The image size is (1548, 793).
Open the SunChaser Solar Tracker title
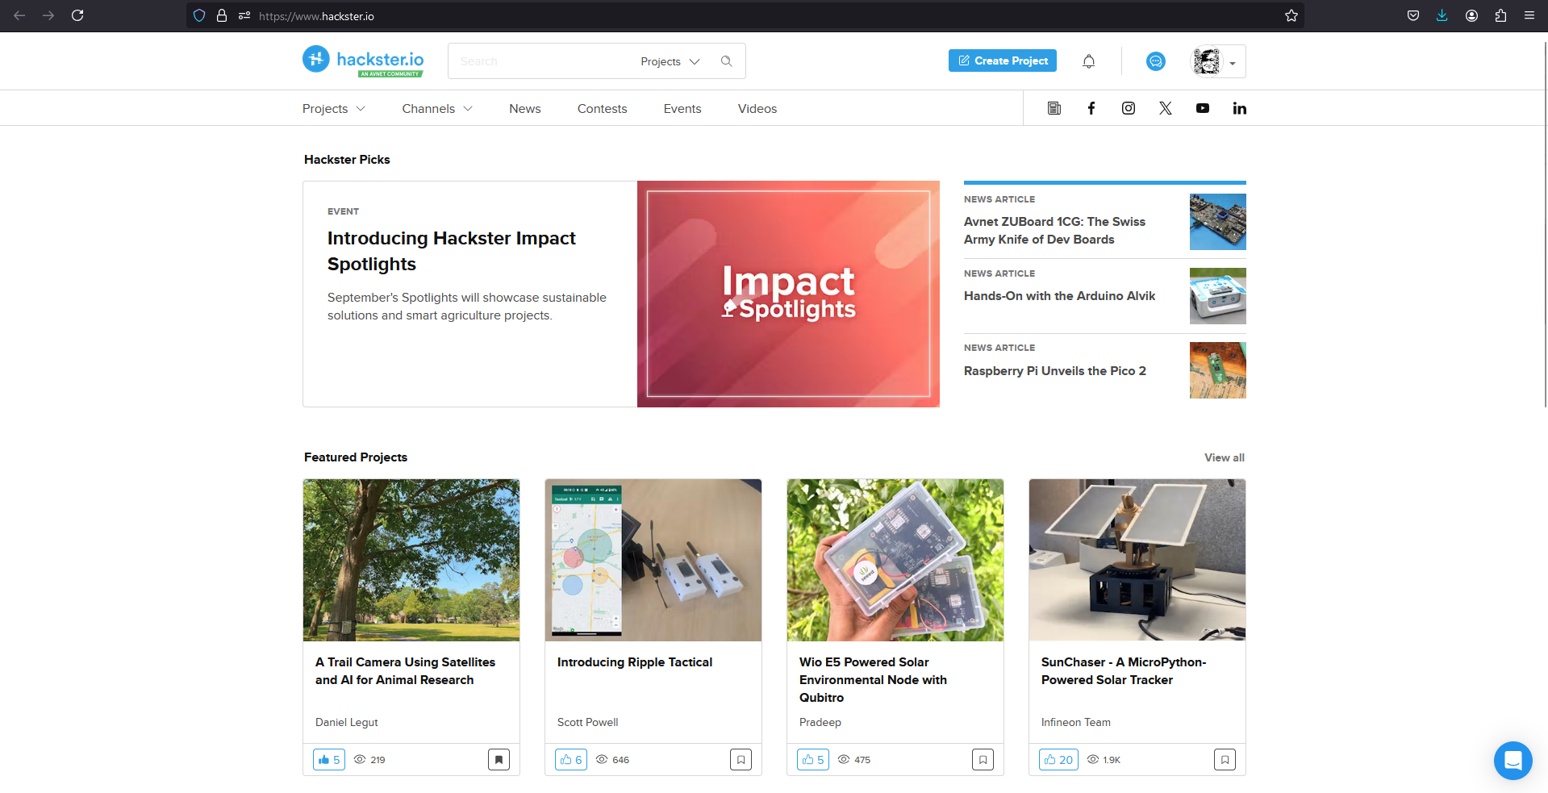tap(1124, 671)
